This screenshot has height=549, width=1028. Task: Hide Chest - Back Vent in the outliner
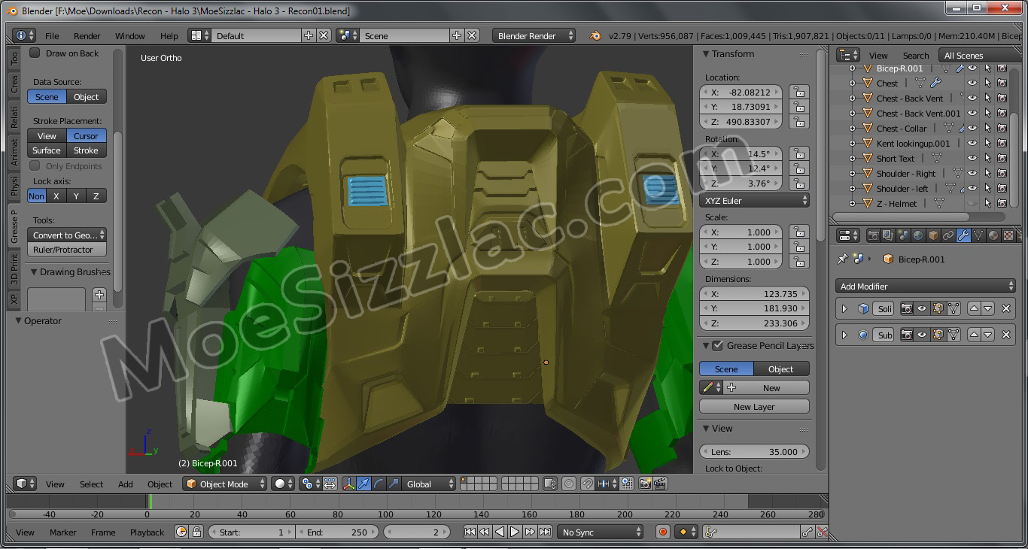[x=972, y=98]
